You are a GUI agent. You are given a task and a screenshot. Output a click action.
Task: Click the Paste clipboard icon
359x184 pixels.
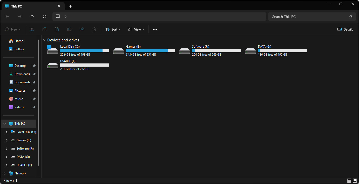coord(57,30)
